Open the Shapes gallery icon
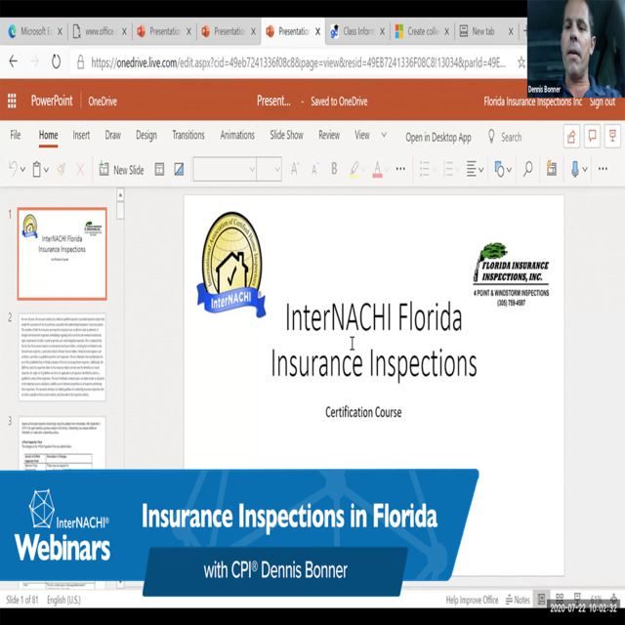Image resolution: width=625 pixels, height=625 pixels. pos(501,169)
